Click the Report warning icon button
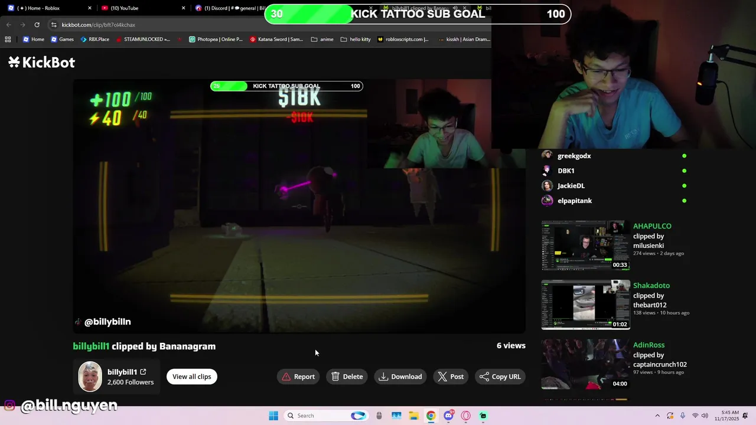This screenshot has height=425, width=756. 298,377
